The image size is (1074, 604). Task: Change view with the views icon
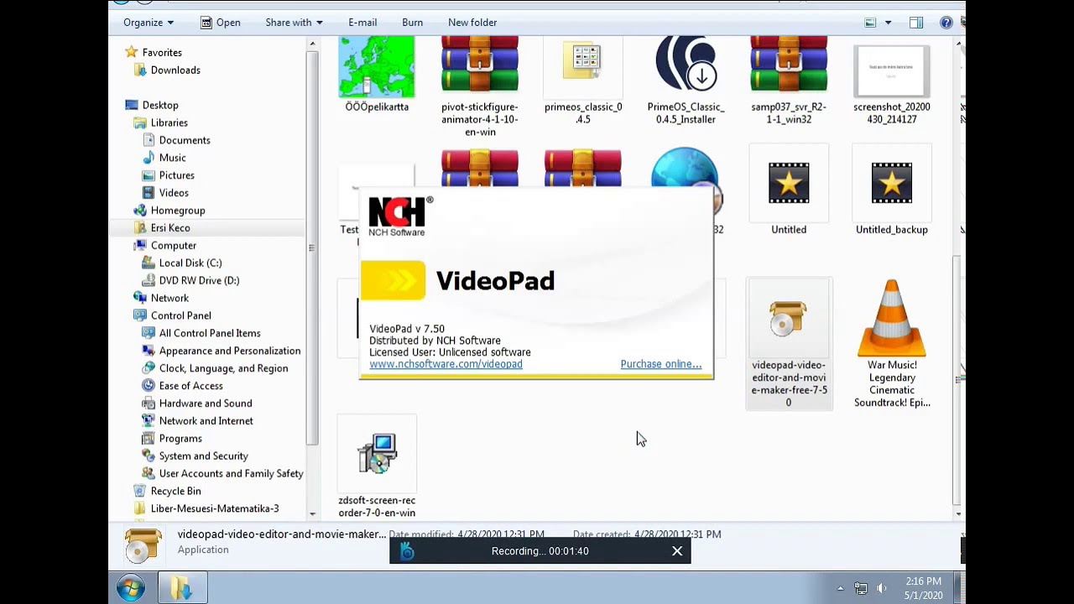(x=870, y=23)
